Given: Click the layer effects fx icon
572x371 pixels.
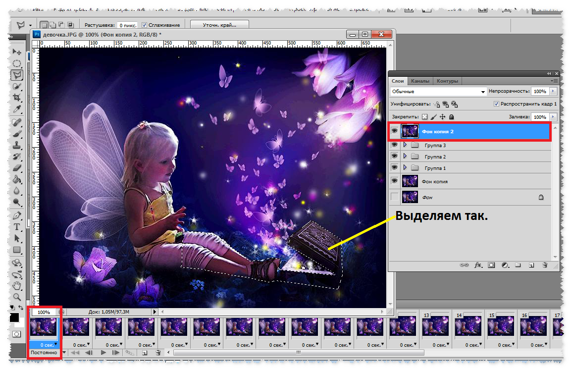Looking at the screenshot, I should pos(478,265).
